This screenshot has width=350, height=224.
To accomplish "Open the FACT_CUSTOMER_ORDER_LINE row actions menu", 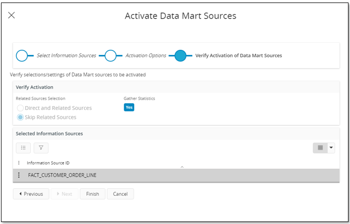I will pos(19,175).
